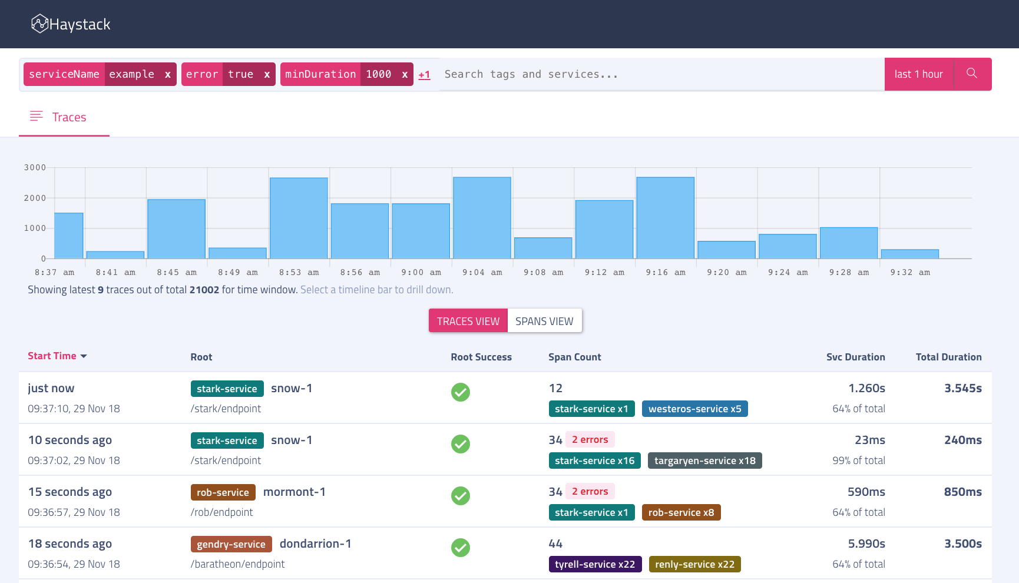Select the 9:28 am histogram bar
Image resolution: width=1019 pixels, height=583 pixels.
point(849,243)
